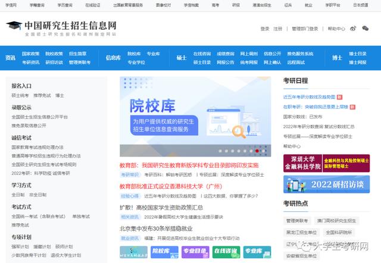Open 专业学位 in the blue nav
The height and width of the screenshot is (263, 381).
click(136, 62)
